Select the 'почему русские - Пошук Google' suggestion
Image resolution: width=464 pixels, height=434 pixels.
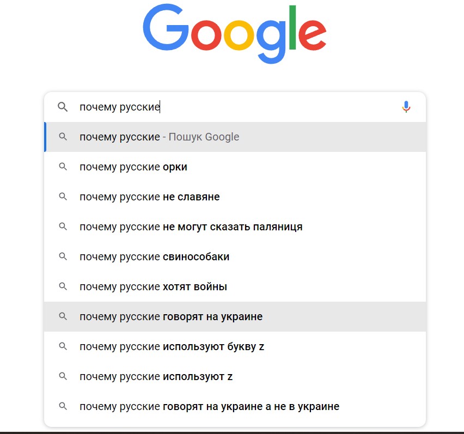pos(159,137)
